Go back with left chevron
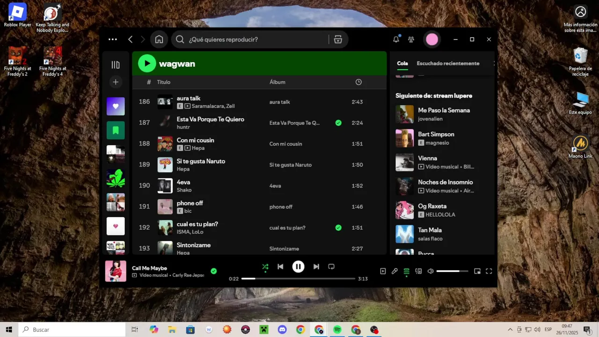Screen dimensions: 599x337 tap(131, 39)
